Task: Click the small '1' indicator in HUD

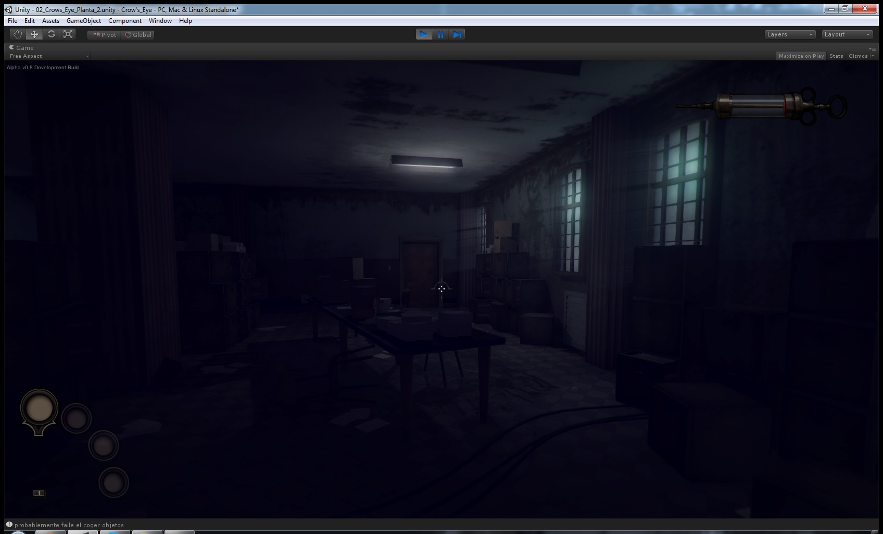Action: pyautogui.click(x=39, y=493)
